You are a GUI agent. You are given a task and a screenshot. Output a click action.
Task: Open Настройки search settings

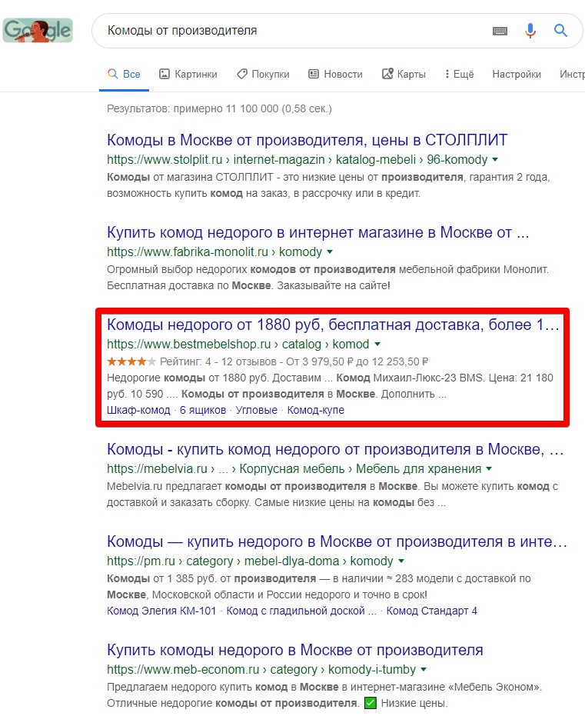[517, 74]
